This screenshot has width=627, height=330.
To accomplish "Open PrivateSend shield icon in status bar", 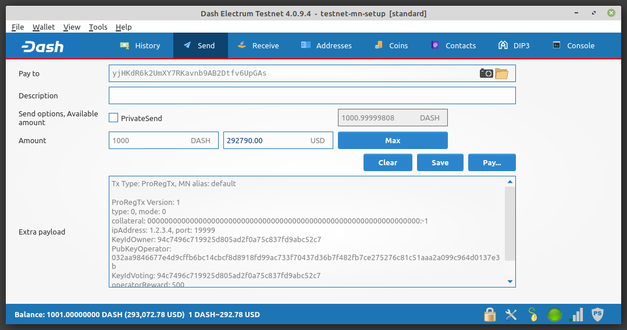I will point(597,315).
